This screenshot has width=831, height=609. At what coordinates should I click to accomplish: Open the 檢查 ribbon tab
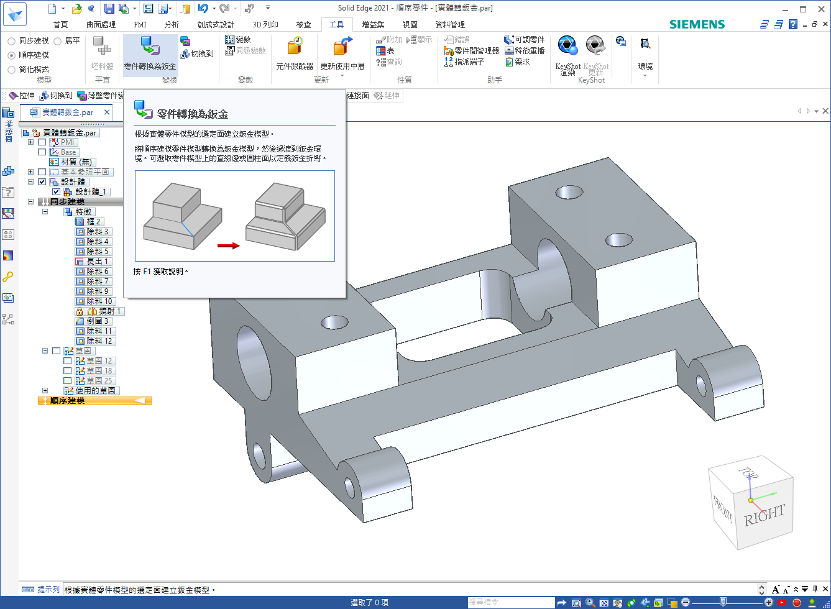pos(303,25)
